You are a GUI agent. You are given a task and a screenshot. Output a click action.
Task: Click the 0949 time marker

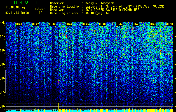153,24
